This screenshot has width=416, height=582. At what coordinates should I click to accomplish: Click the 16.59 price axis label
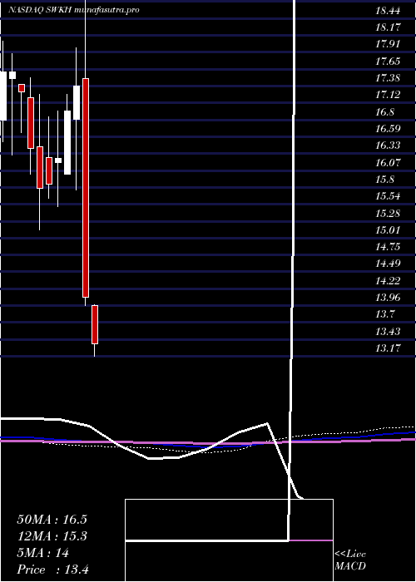[x=388, y=128]
